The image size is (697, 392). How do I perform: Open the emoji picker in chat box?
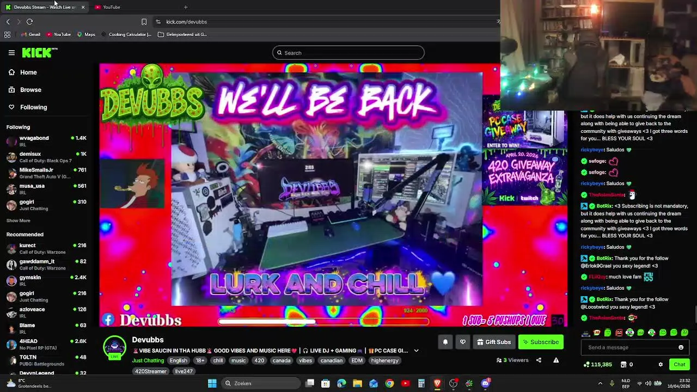681,347
